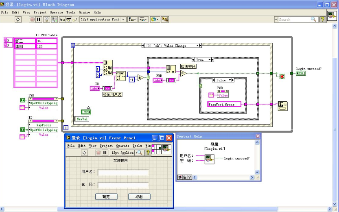Select the Index Array node outside the case structure
This screenshot has width=339, height=212.
pyautogui.click(x=108, y=68)
